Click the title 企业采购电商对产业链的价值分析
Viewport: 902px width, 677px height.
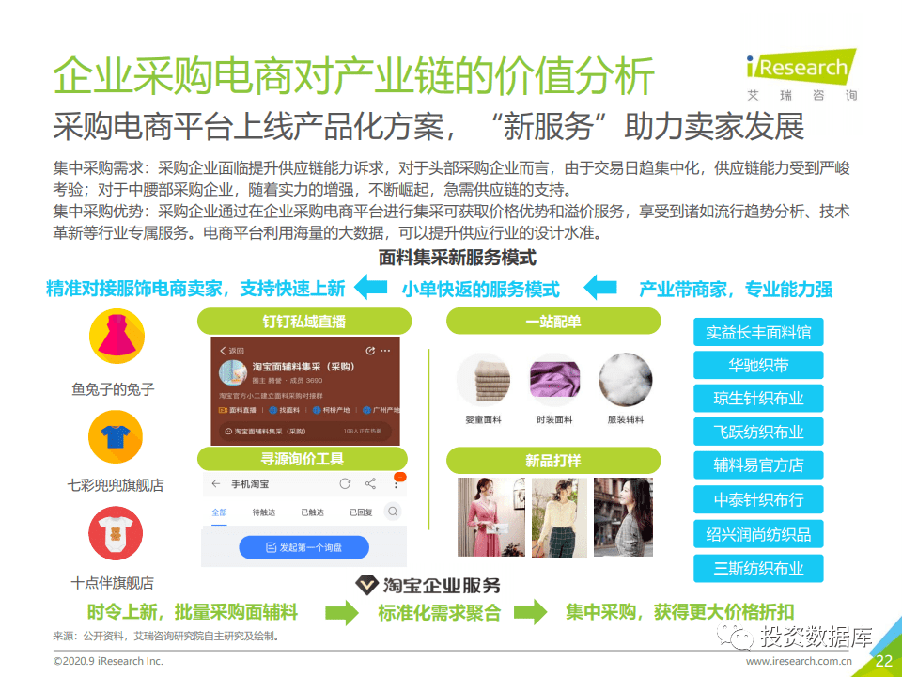(x=354, y=75)
